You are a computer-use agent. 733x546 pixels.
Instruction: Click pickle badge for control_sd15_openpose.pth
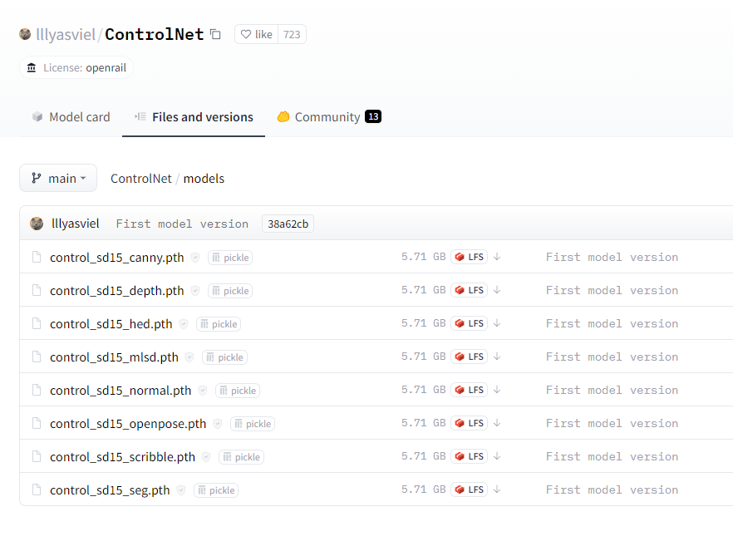click(x=253, y=424)
